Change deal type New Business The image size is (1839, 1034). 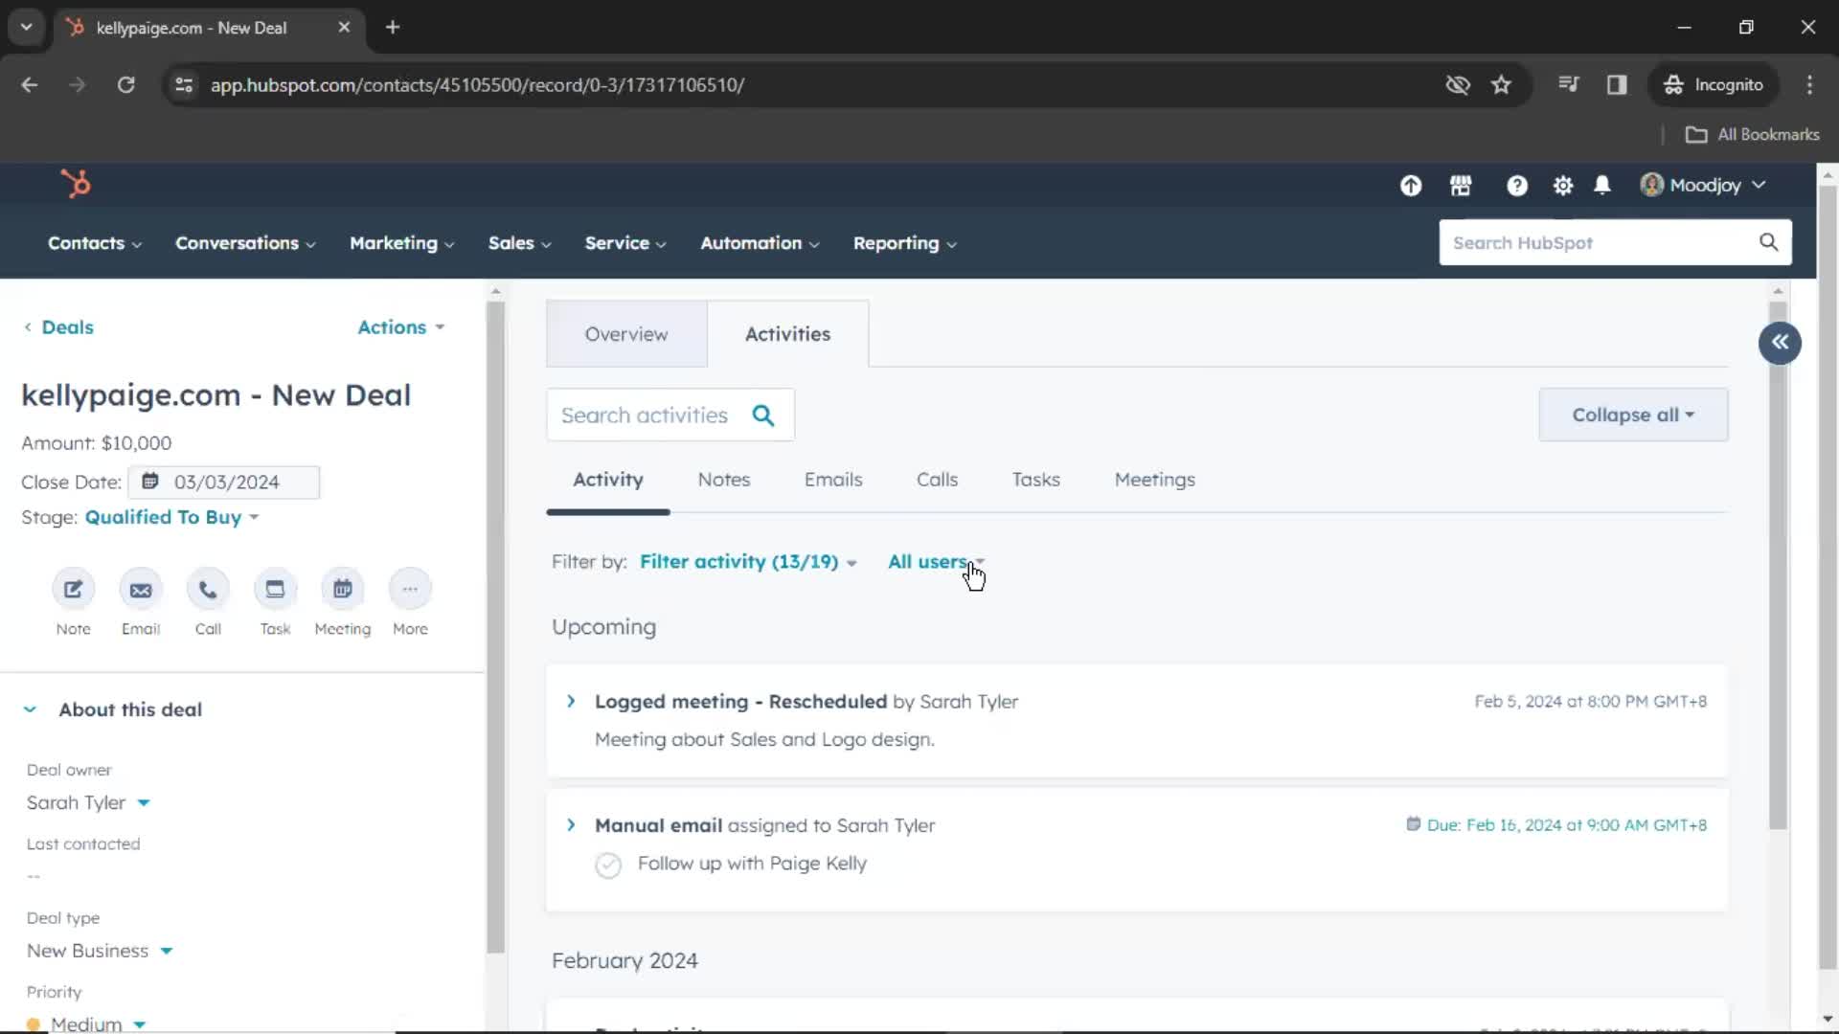[x=100, y=951]
